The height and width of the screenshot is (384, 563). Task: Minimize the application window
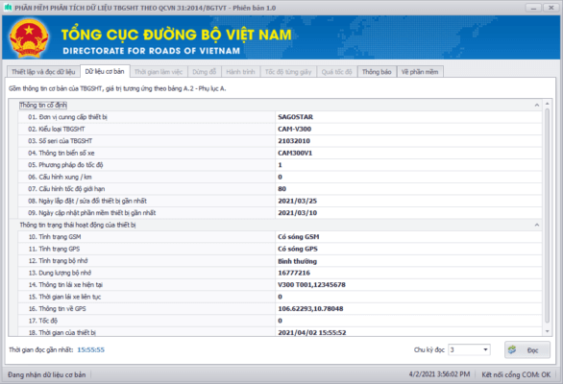[x=533, y=8]
